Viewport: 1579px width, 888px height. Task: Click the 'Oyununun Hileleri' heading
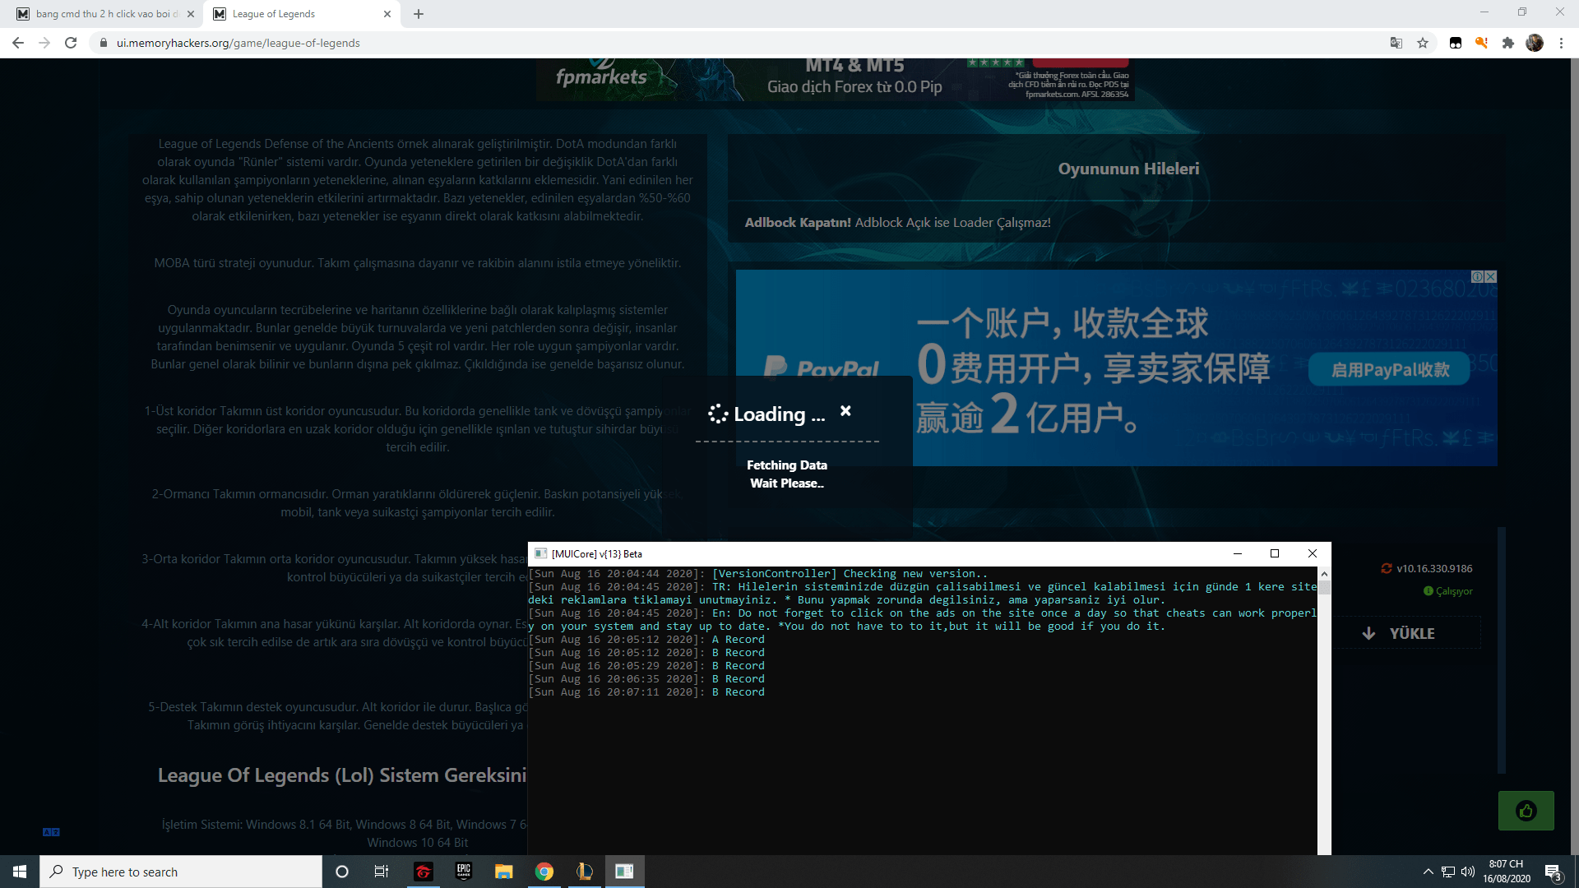point(1128,169)
